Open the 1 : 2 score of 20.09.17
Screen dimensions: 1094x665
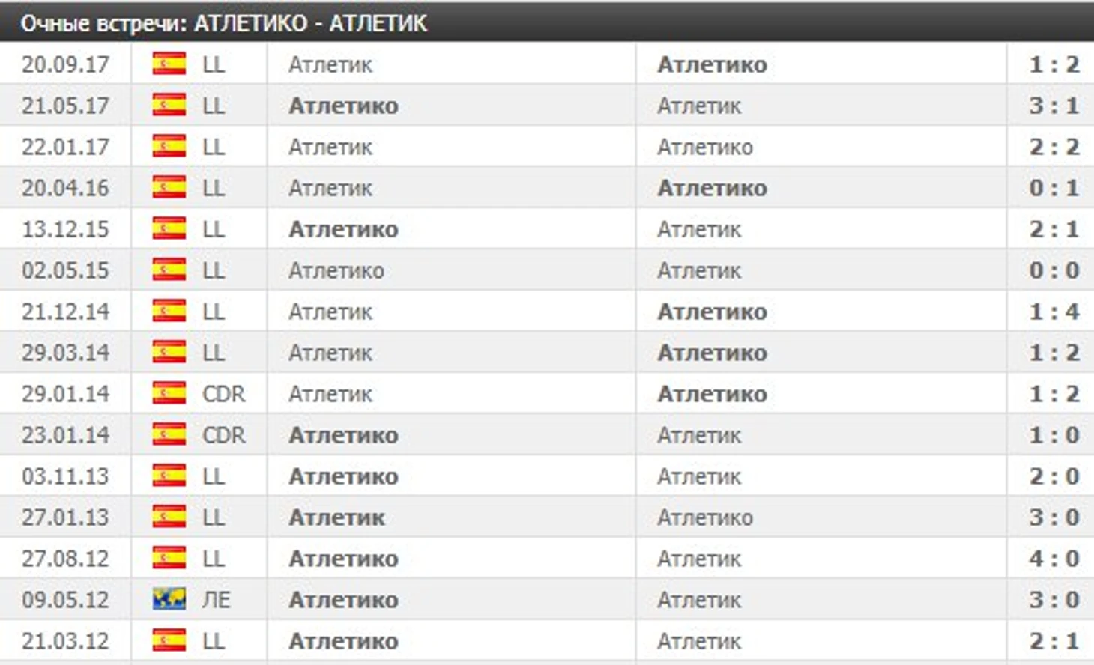tap(1054, 64)
